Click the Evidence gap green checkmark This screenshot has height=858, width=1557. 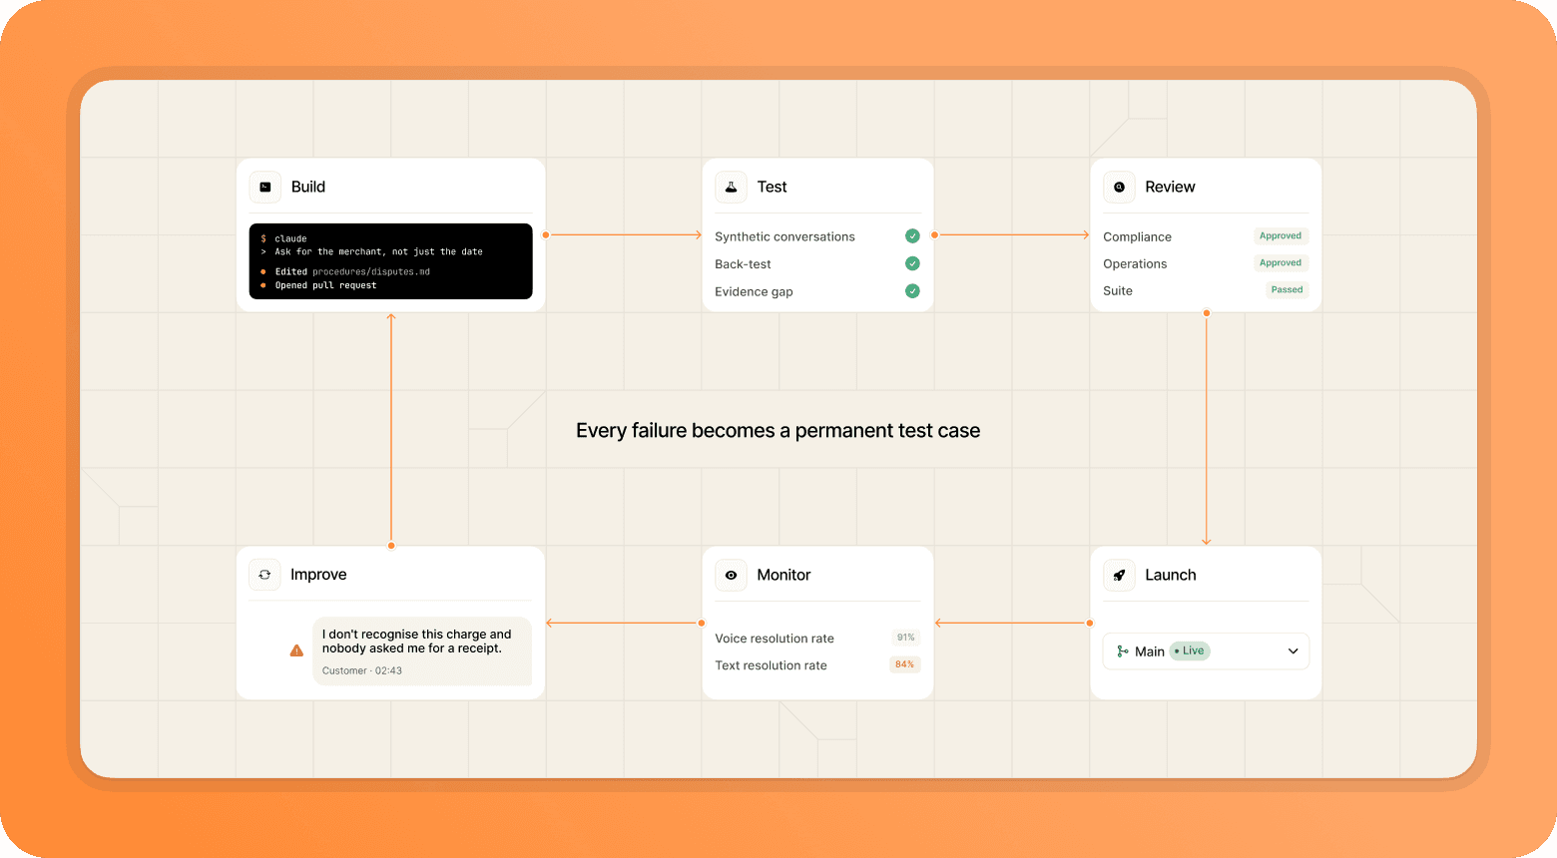[912, 291]
